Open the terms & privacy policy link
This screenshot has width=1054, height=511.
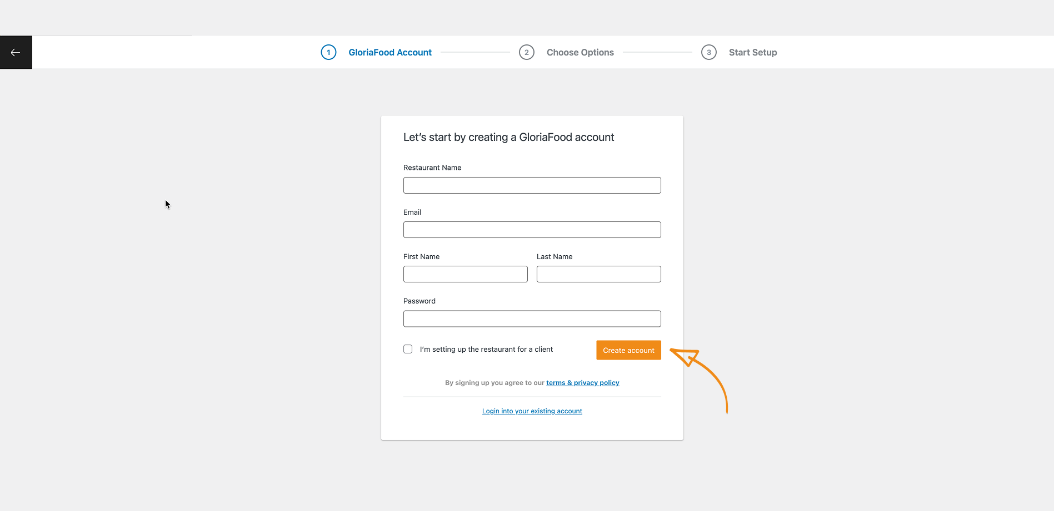click(x=582, y=383)
